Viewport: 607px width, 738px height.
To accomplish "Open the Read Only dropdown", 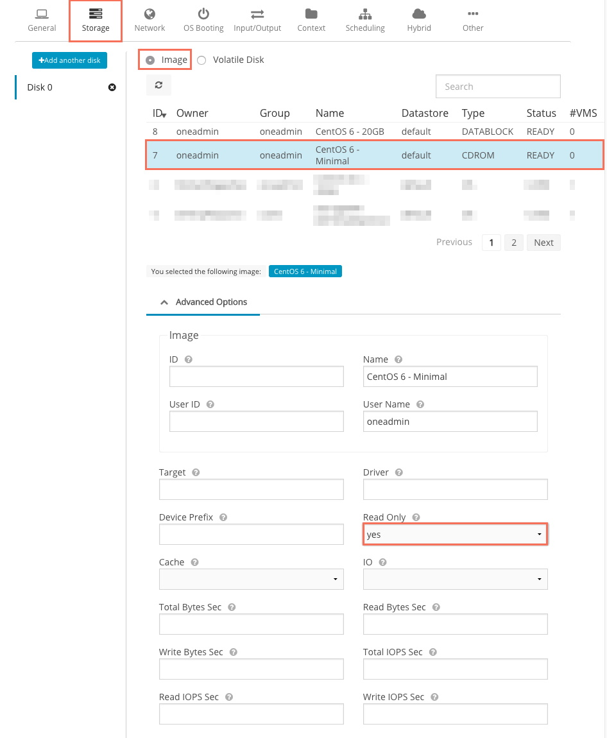I will (x=455, y=535).
